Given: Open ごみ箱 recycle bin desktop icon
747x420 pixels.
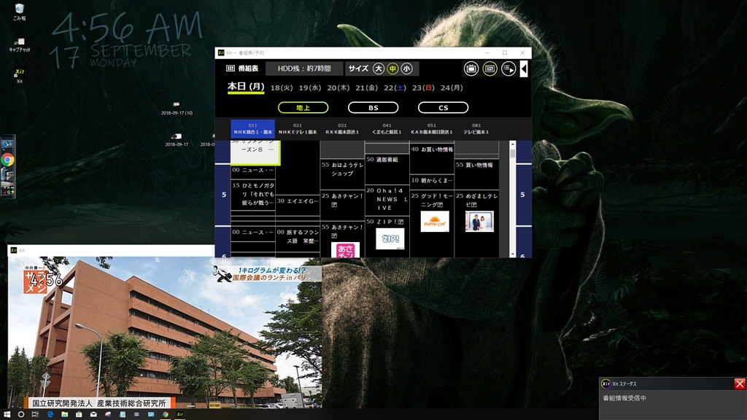Looking at the screenshot, I should [19, 12].
